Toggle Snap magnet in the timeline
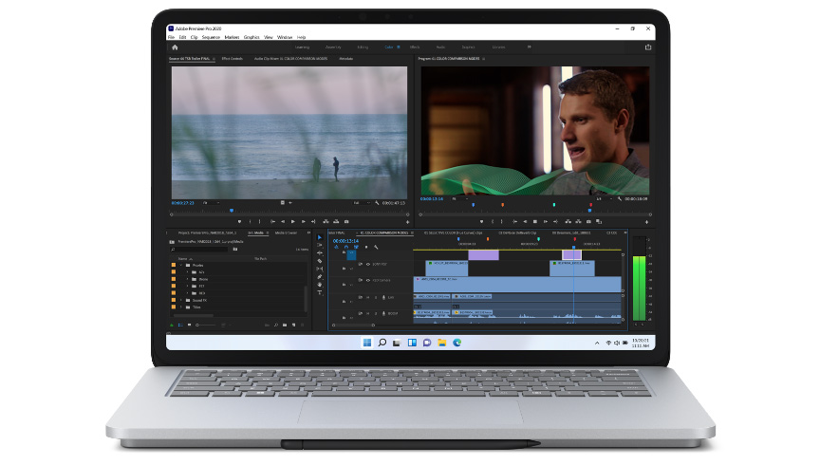Viewport: 820px width, 465px height. 346,248
